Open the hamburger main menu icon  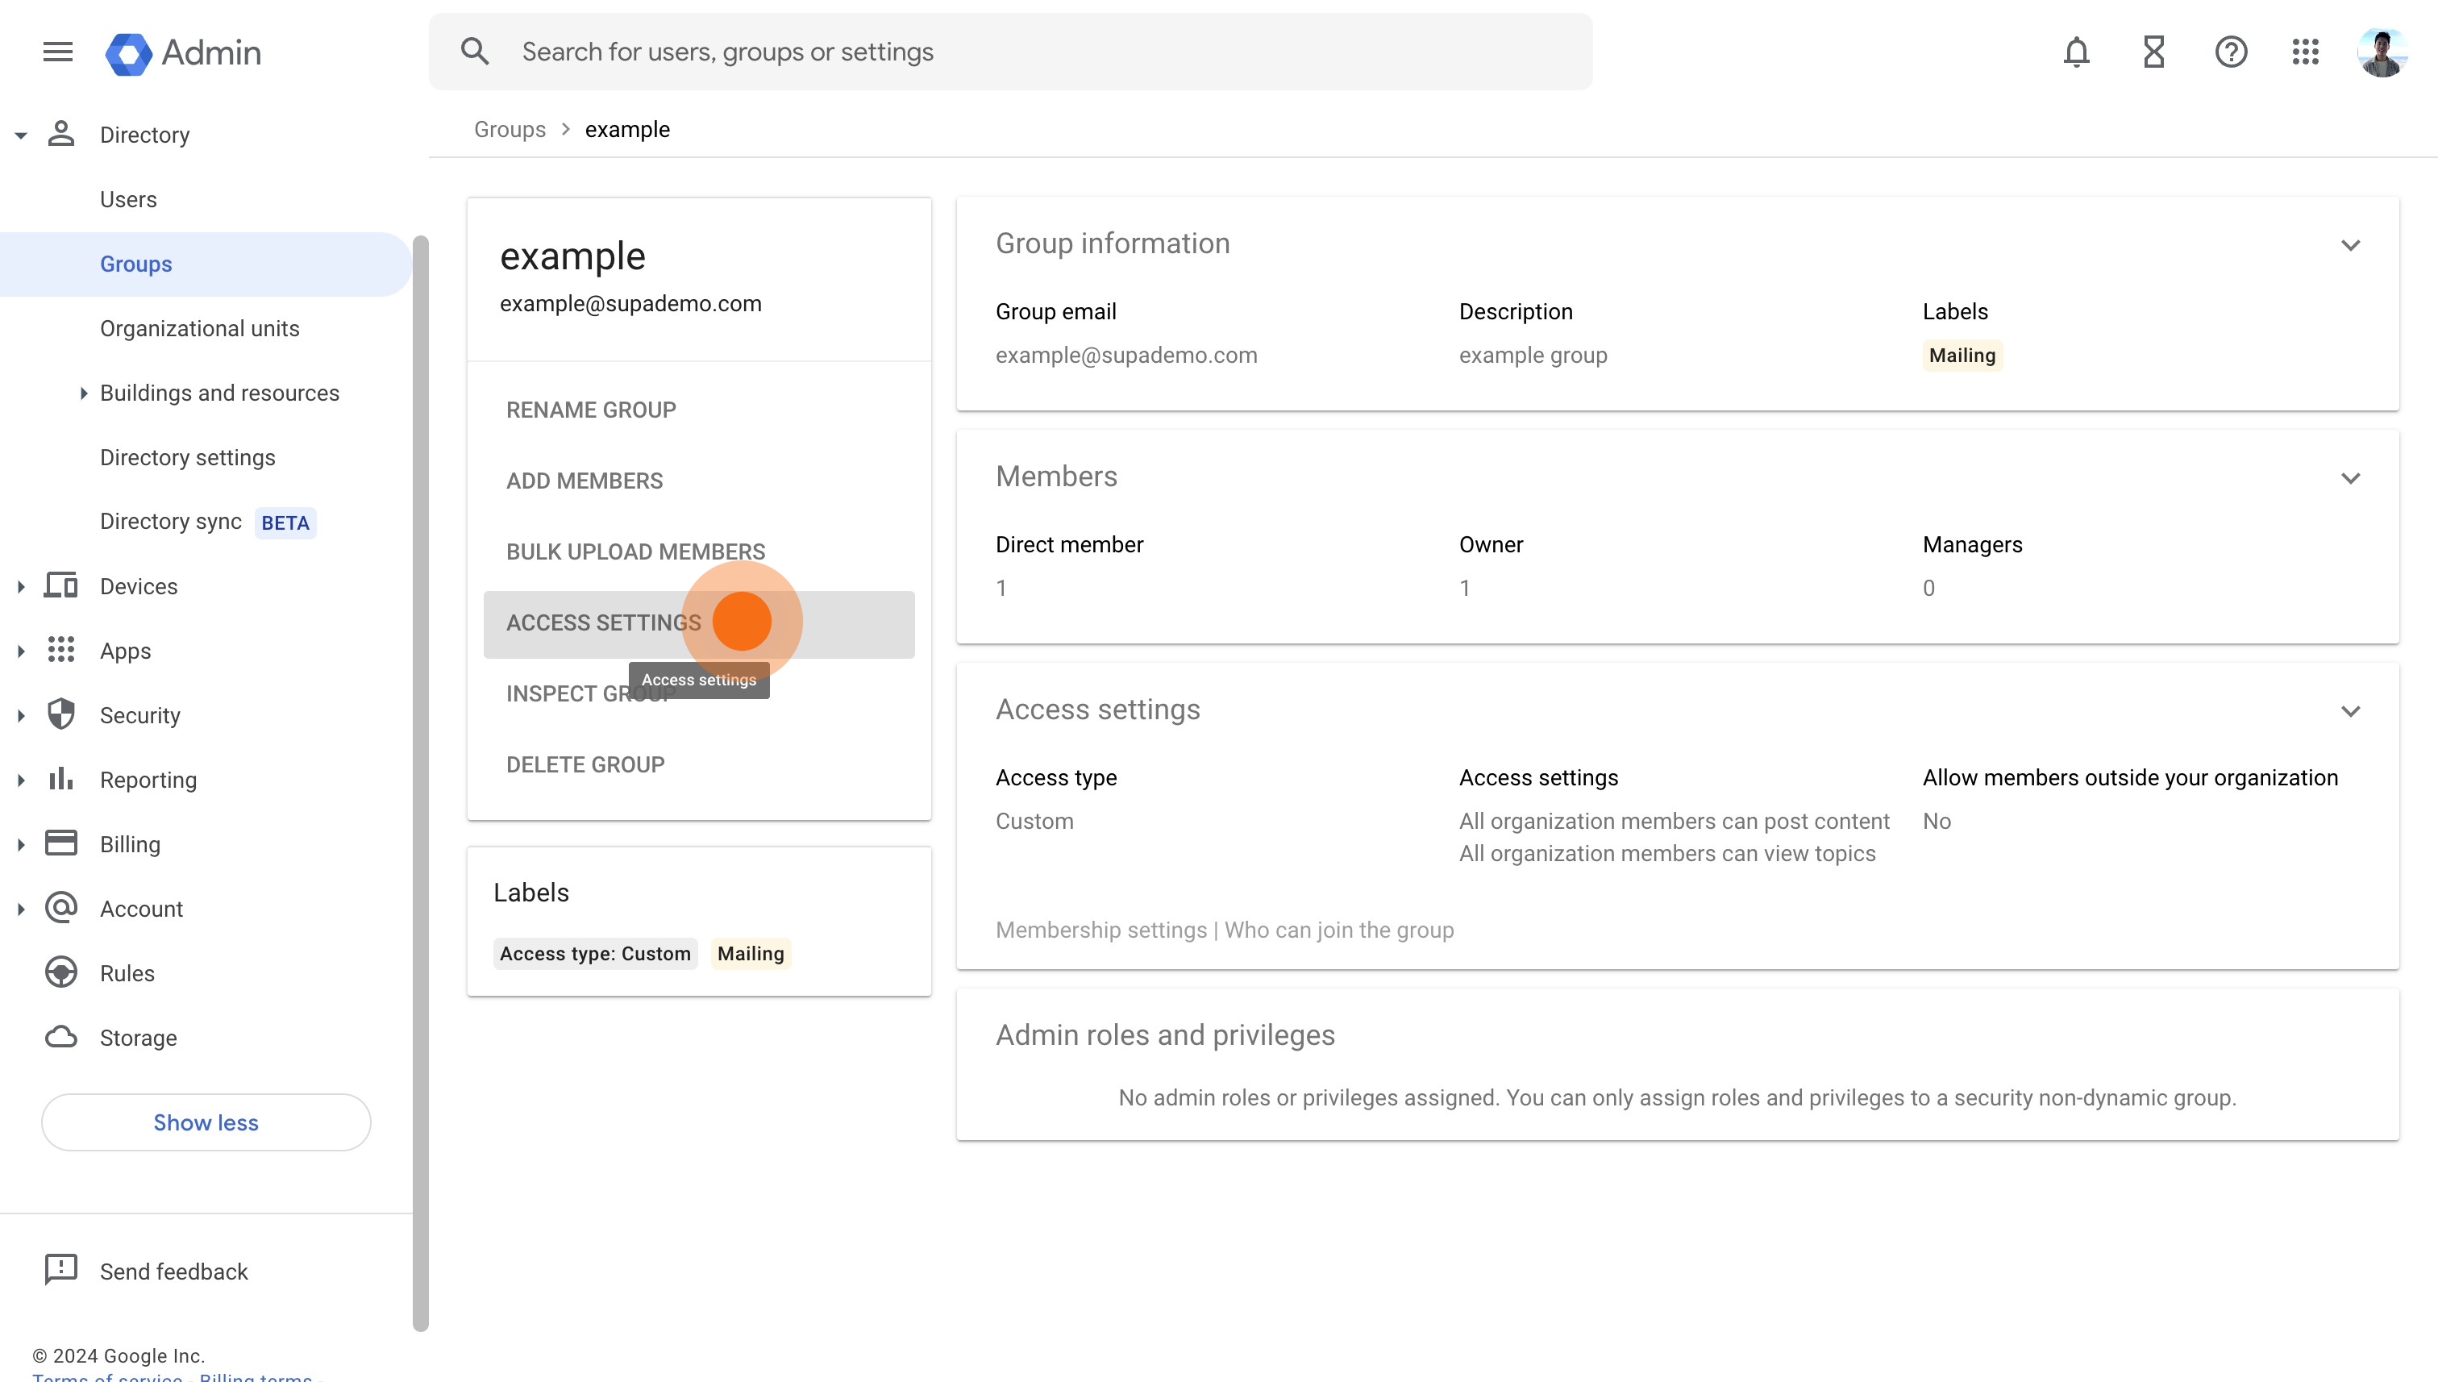click(58, 52)
